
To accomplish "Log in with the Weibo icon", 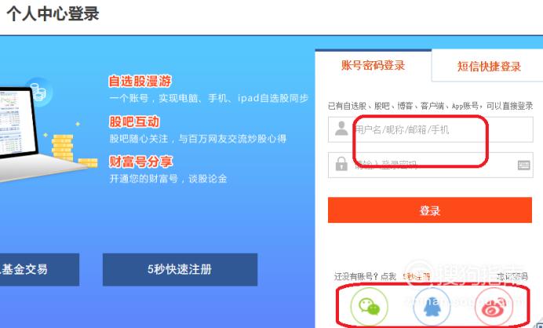I will (x=494, y=307).
